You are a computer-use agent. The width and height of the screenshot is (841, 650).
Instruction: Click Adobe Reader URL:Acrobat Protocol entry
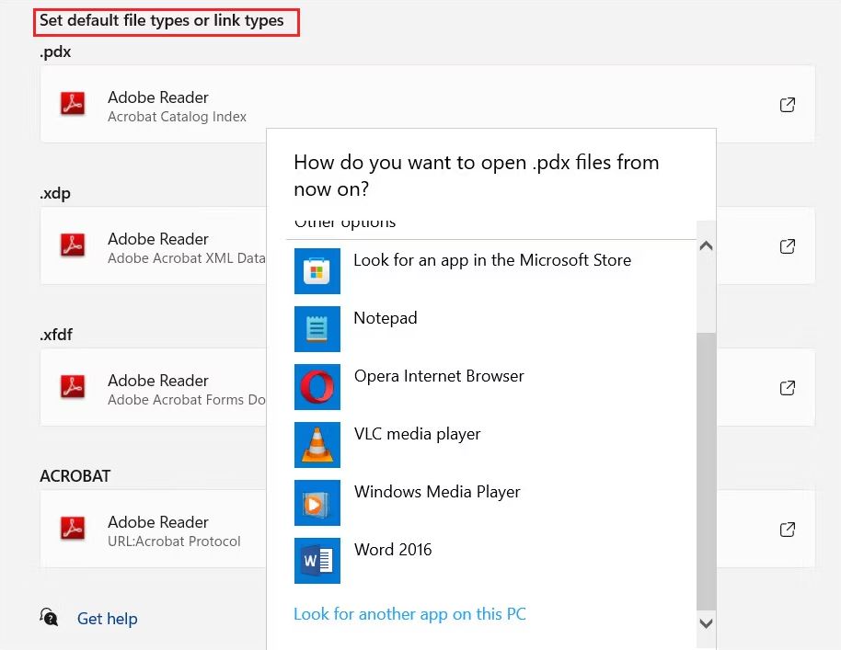153,529
